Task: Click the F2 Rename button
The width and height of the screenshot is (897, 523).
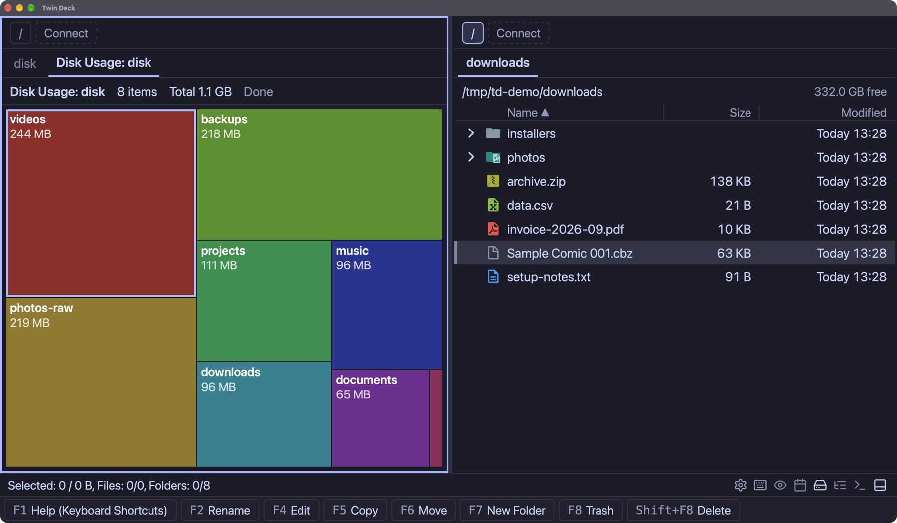Action: [x=220, y=510]
